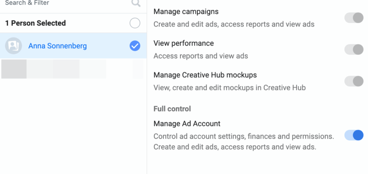Click the Access reports and view ads description

click(x=201, y=56)
